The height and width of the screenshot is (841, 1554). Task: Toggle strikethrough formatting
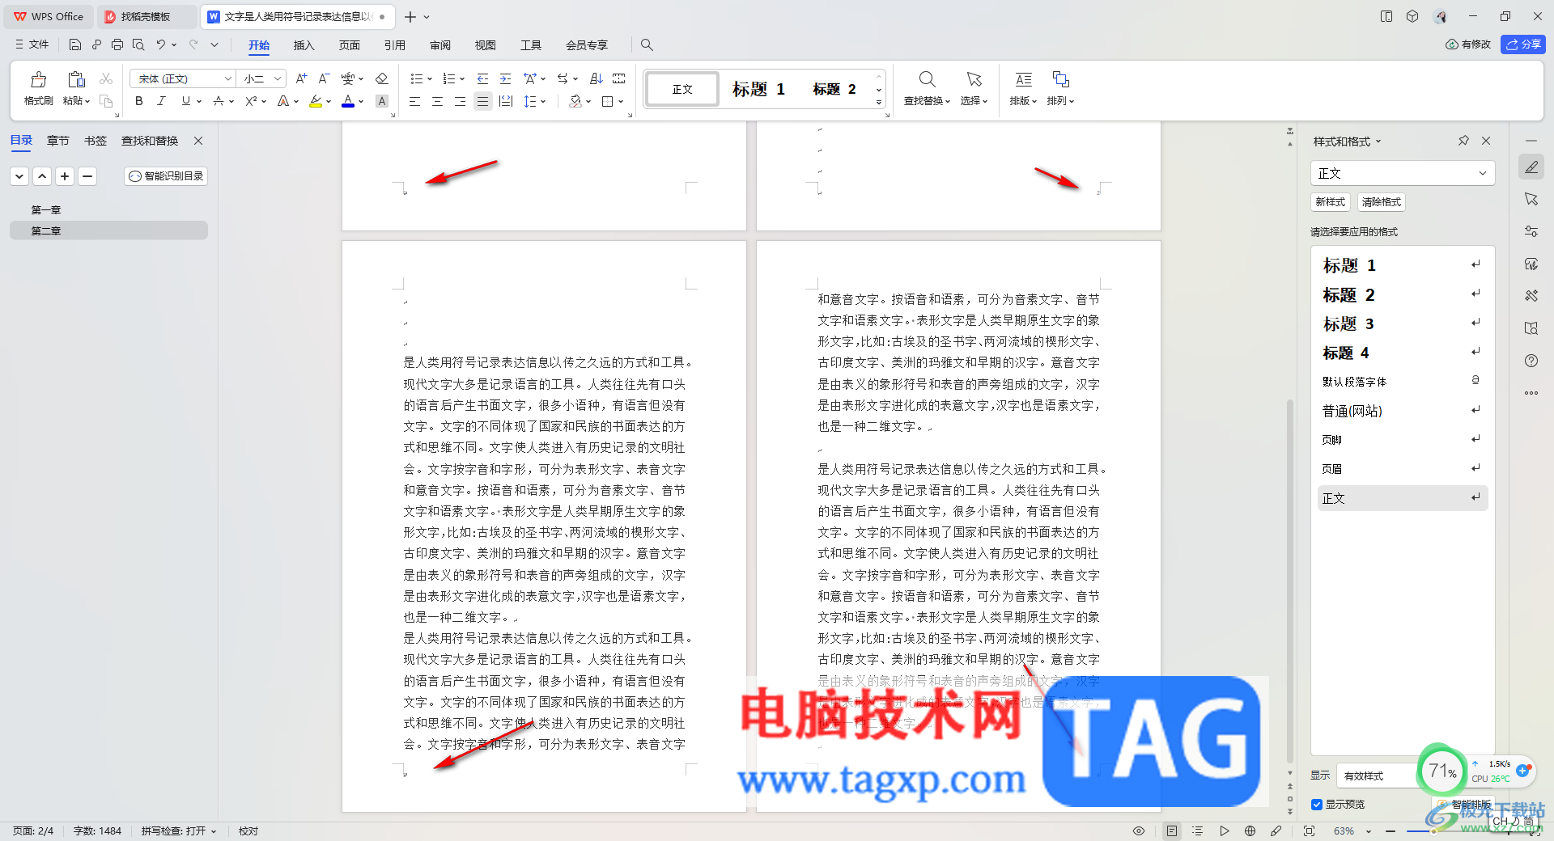[218, 101]
